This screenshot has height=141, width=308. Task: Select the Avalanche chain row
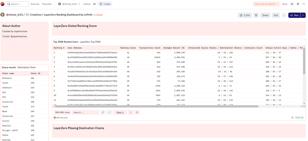(x=24, y=102)
